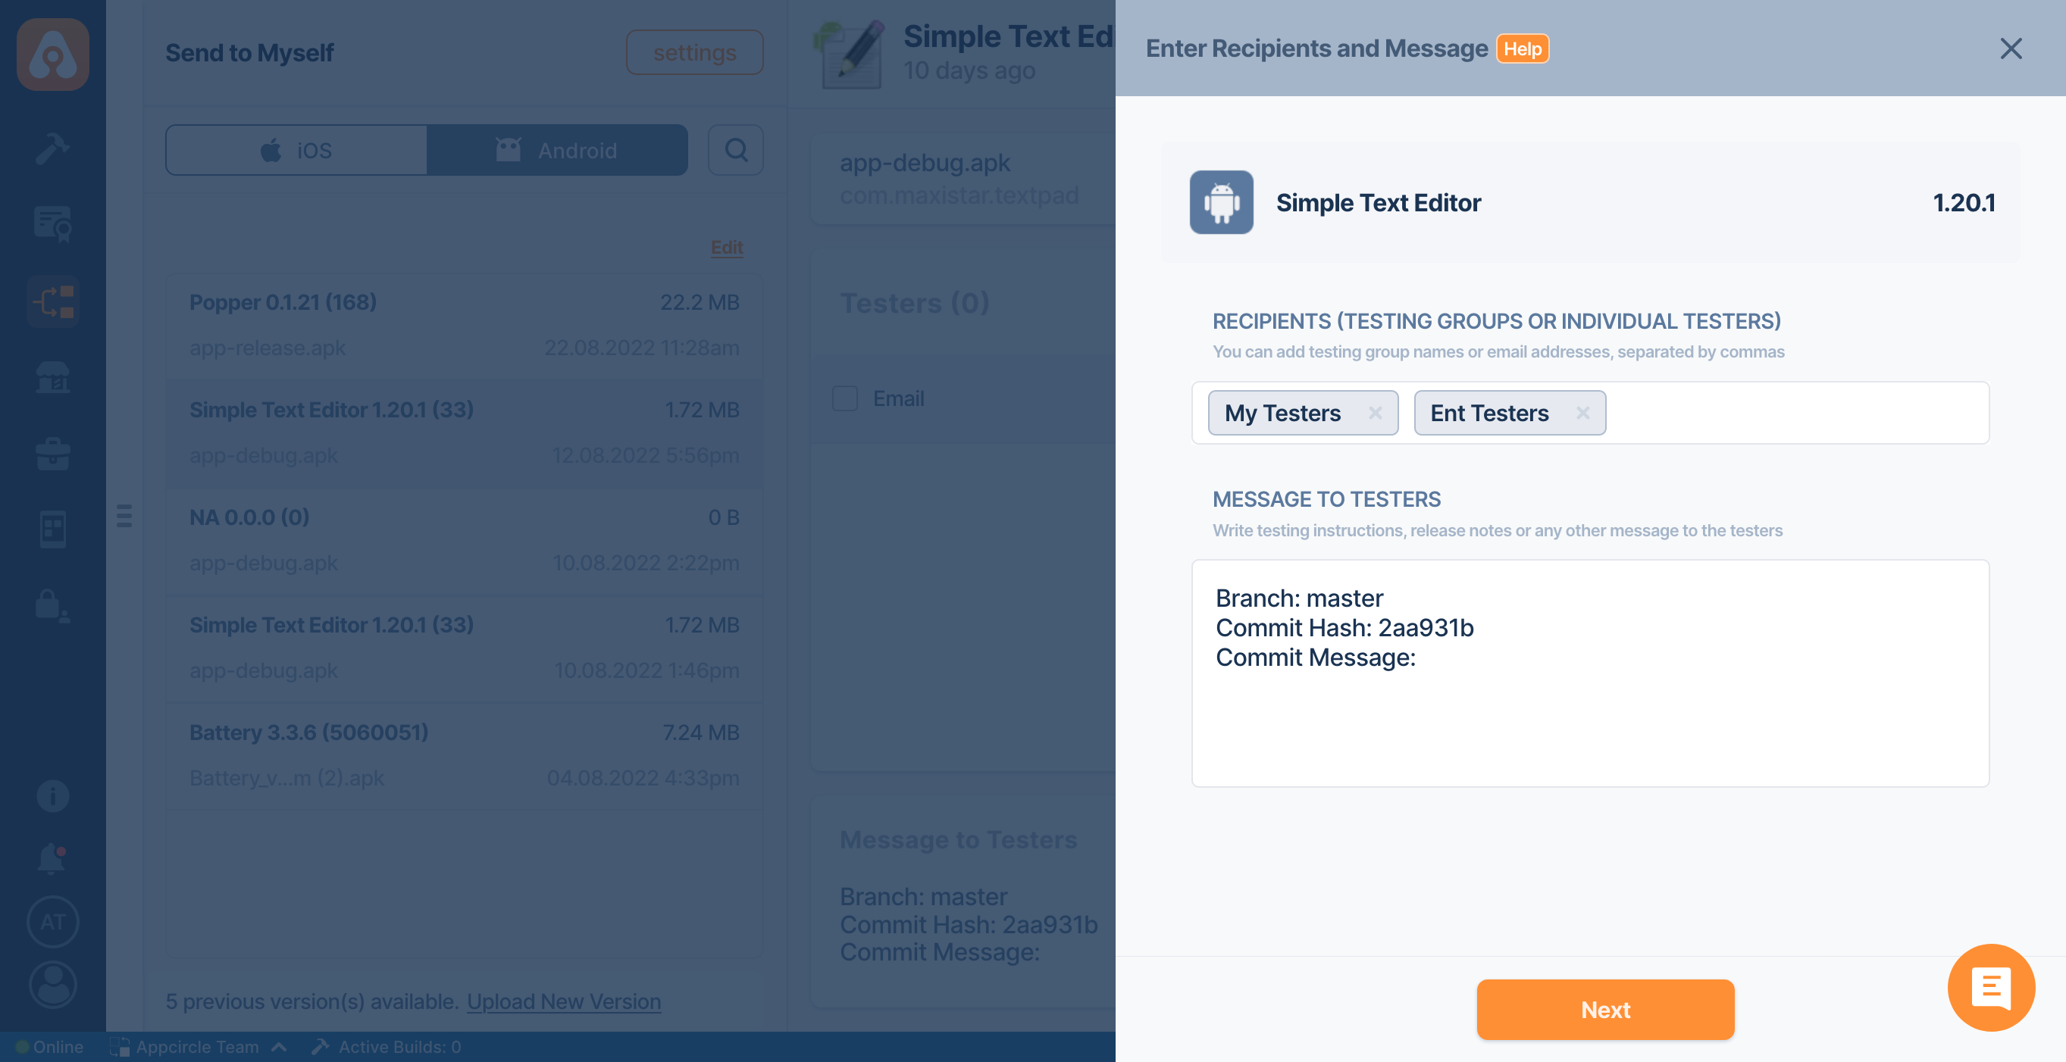Open the reports panel icon in sidebar
Image resolution: width=2066 pixels, height=1062 pixels.
pyautogui.click(x=53, y=529)
